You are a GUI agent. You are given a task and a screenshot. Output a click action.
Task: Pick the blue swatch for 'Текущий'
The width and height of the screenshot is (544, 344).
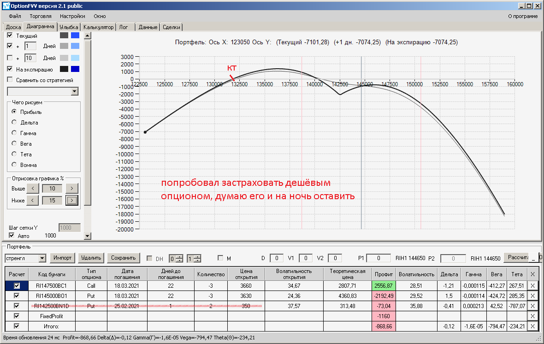(x=75, y=36)
